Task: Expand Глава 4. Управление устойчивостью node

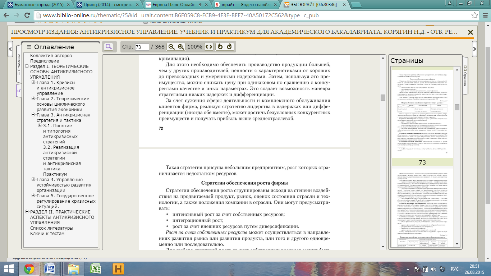Action: (33, 180)
